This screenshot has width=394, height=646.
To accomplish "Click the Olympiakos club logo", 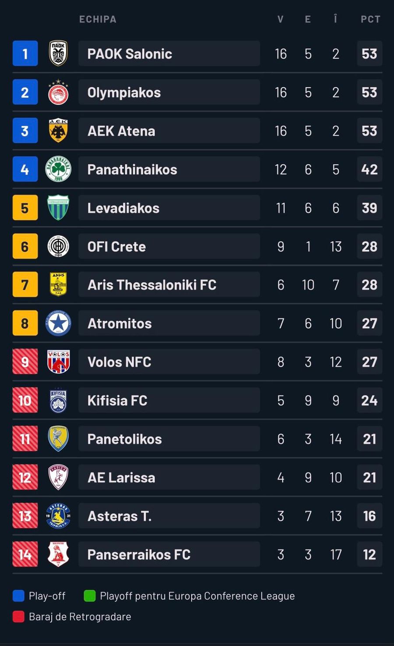I will [58, 92].
